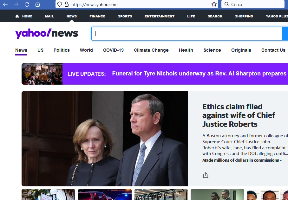Switch to the US section tab
288x200 pixels.
click(x=40, y=50)
